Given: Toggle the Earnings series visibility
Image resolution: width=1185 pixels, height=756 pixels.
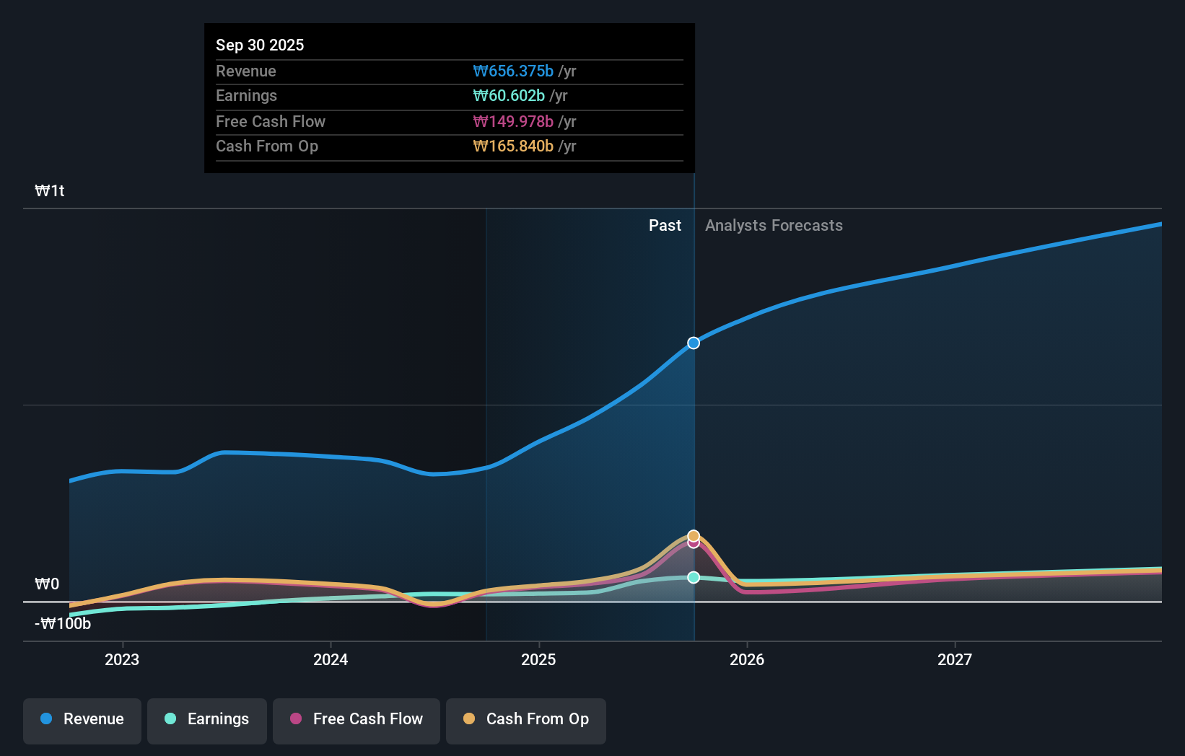Looking at the screenshot, I should coord(206,719).
